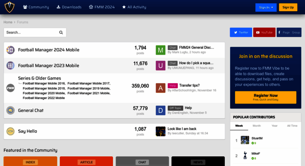Open StuartM's profile name
Viewport: 305px width, 166px height.
pos(257,138)
